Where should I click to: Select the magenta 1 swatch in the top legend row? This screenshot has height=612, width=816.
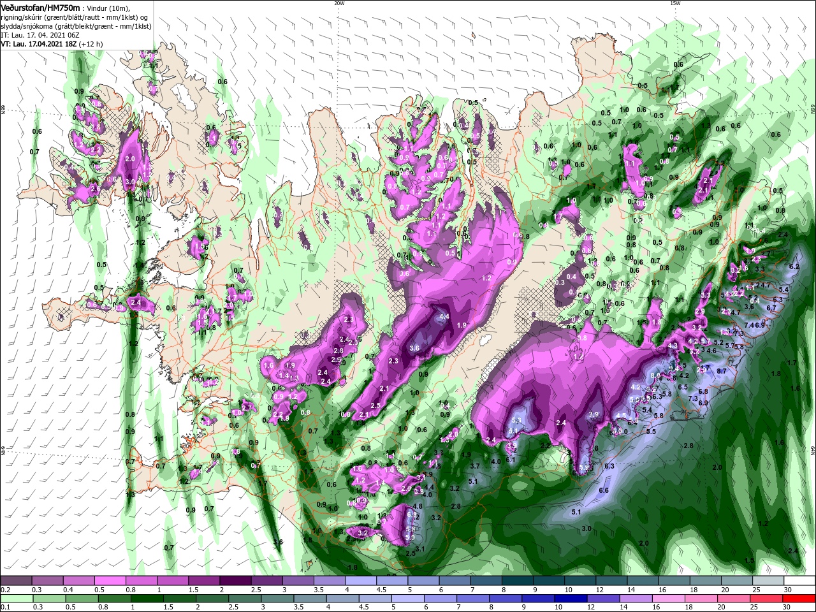coord(173,581)
